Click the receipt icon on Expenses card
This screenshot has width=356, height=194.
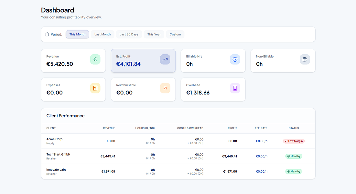[95, 88]
